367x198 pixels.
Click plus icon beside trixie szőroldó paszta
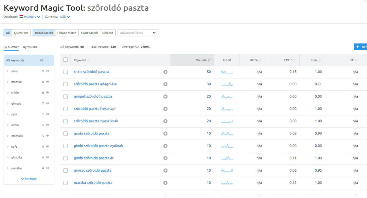pos(165,72)
